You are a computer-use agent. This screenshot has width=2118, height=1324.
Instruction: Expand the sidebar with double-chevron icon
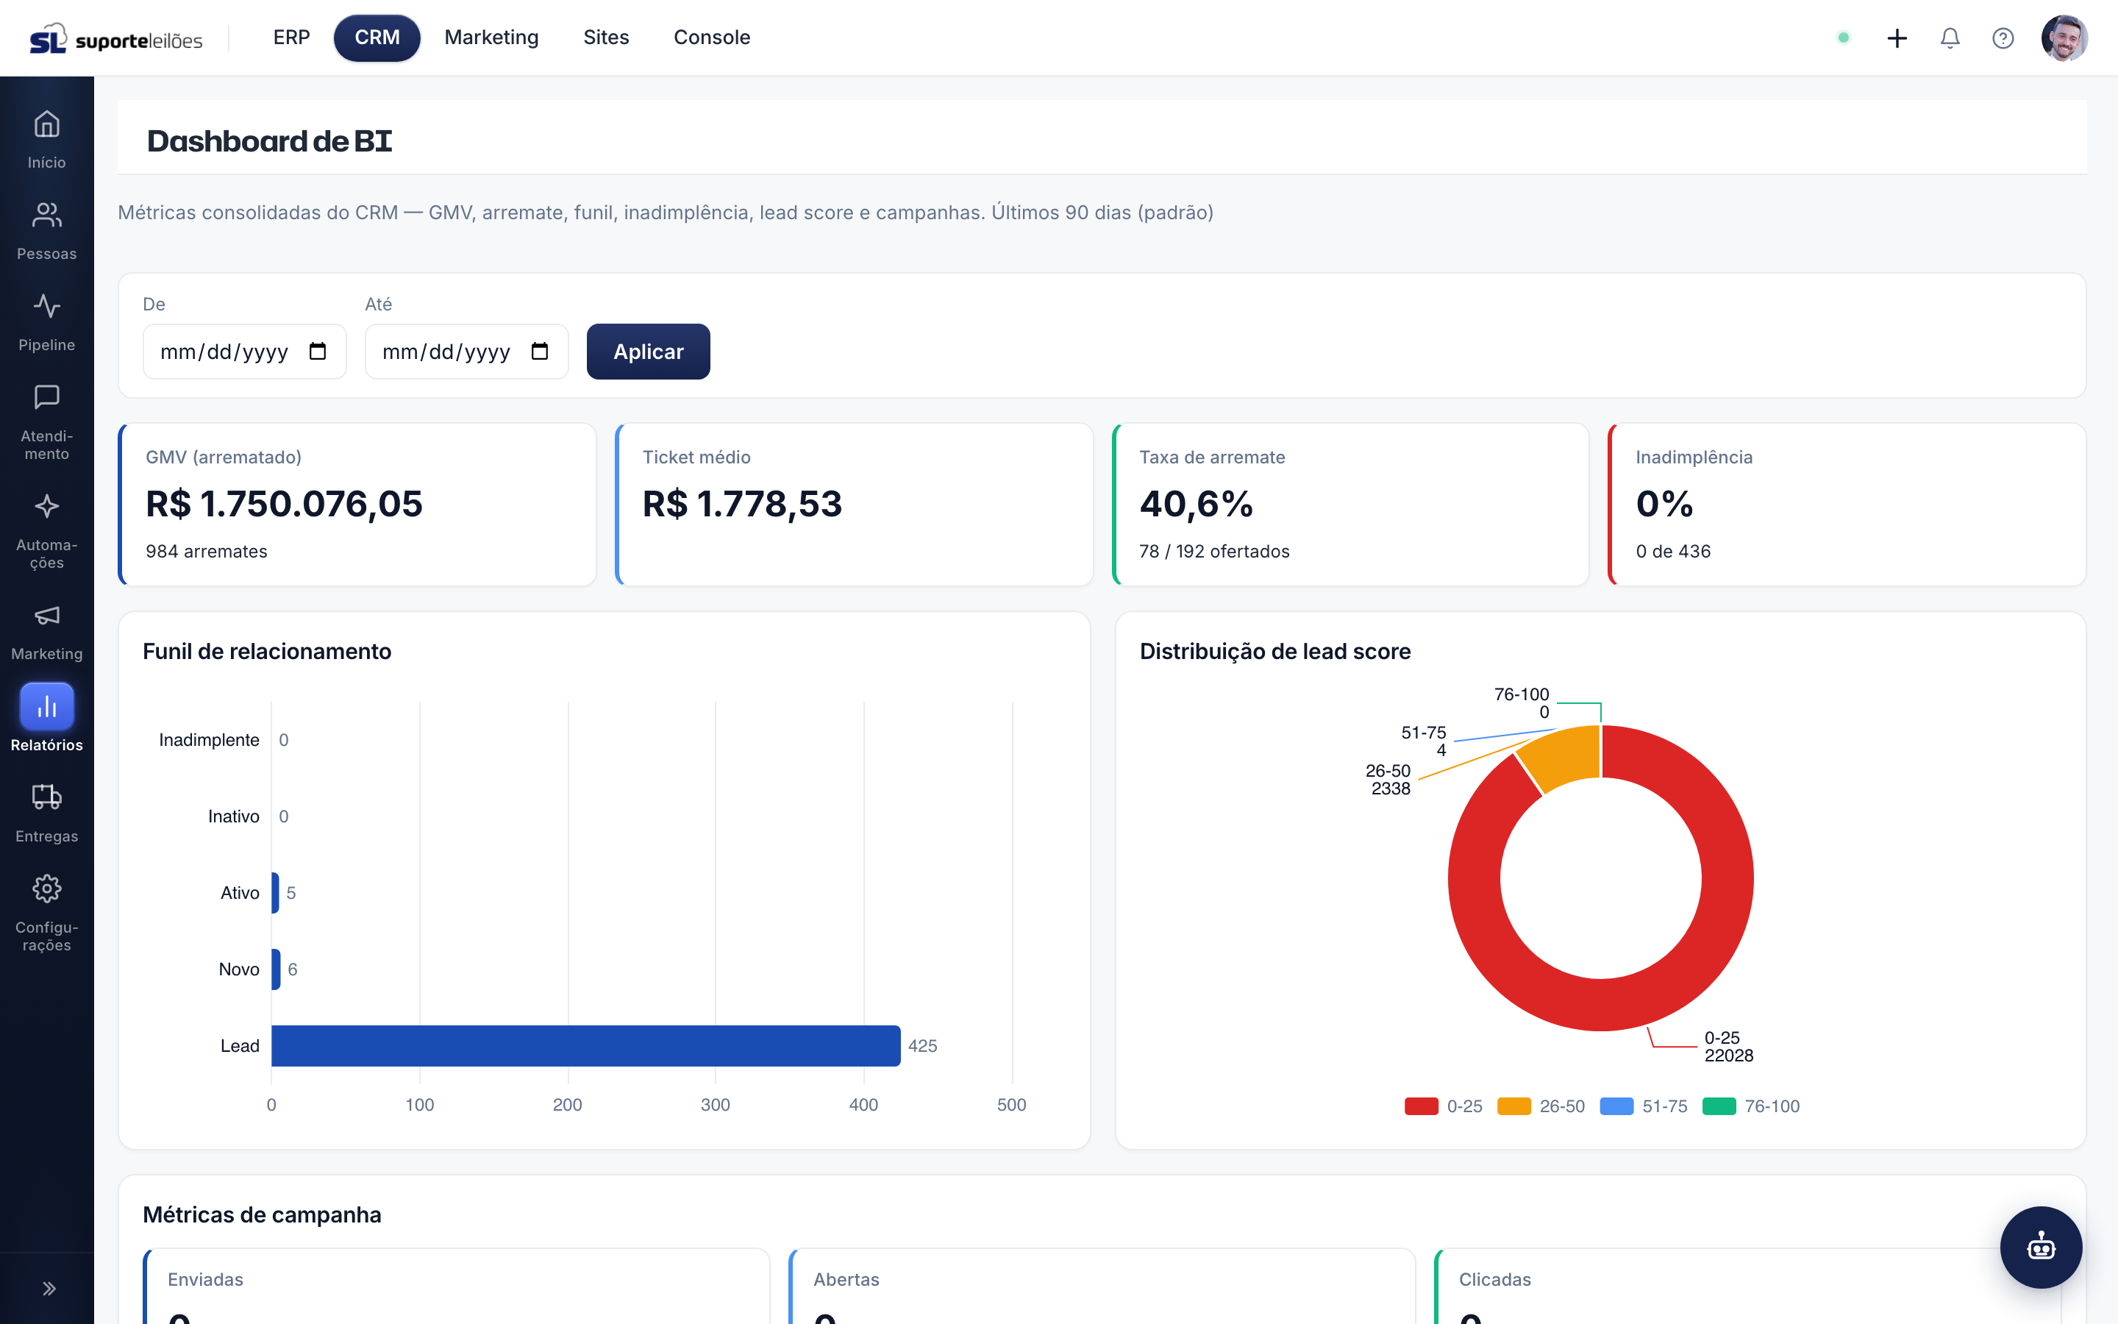tap(49, 1288)
